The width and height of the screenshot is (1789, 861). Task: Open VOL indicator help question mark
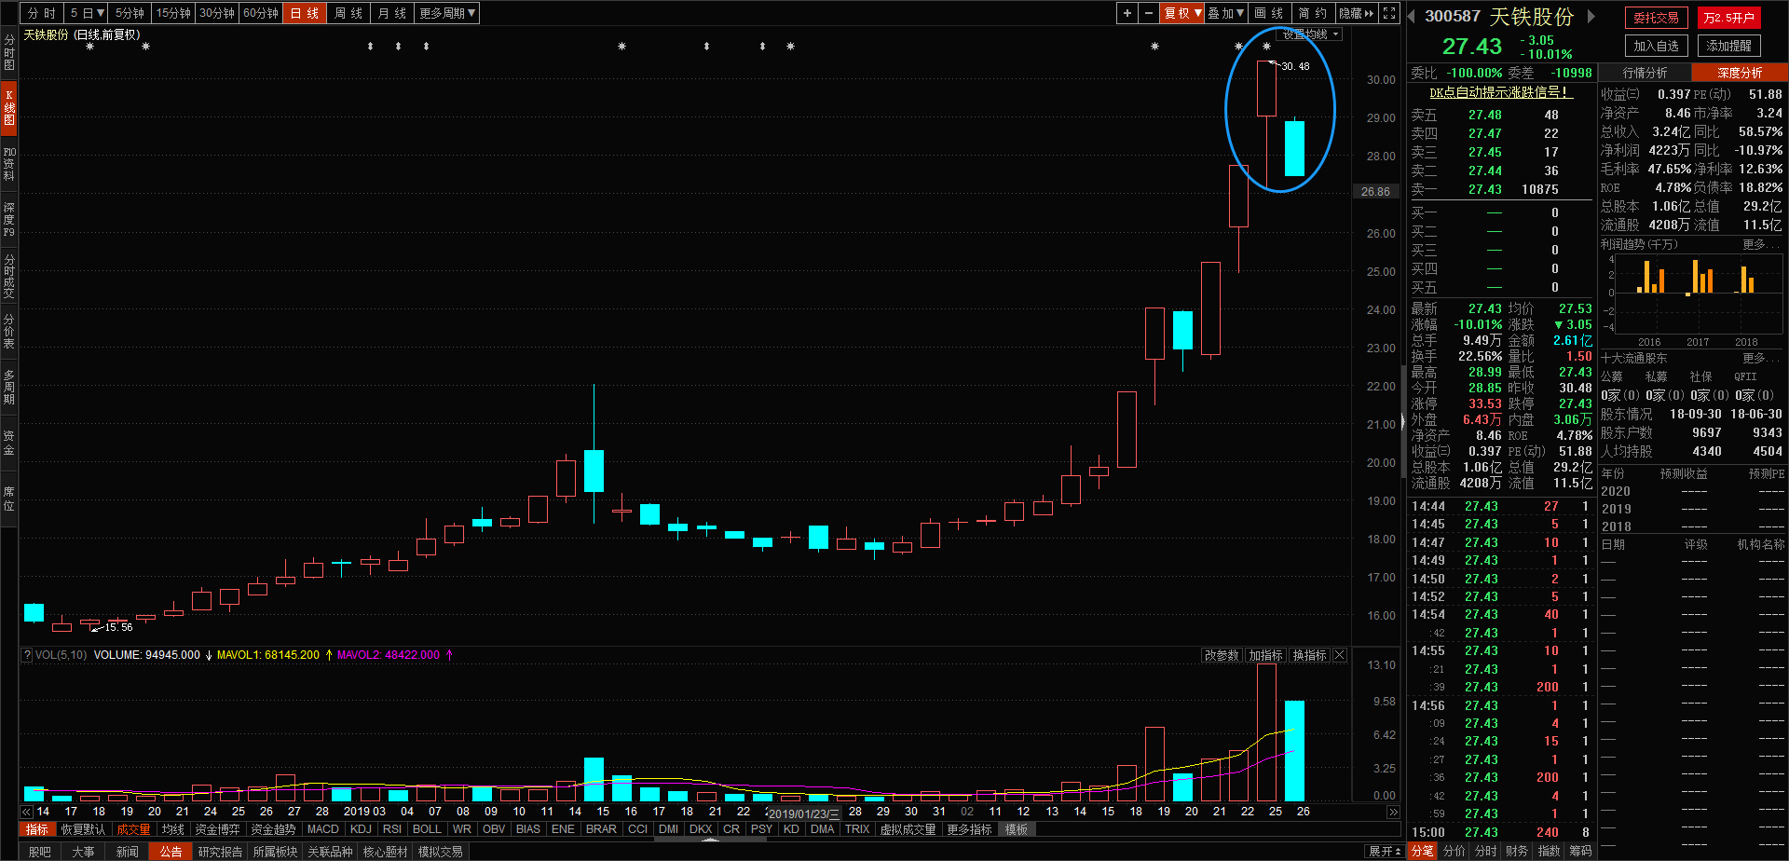tap(27, 655)
